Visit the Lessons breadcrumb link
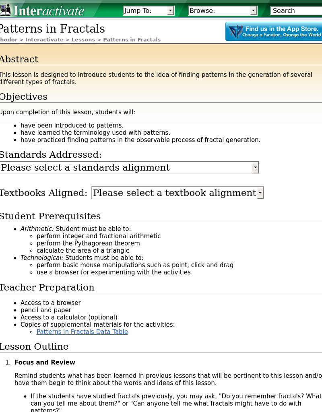 tap(83, 39)
